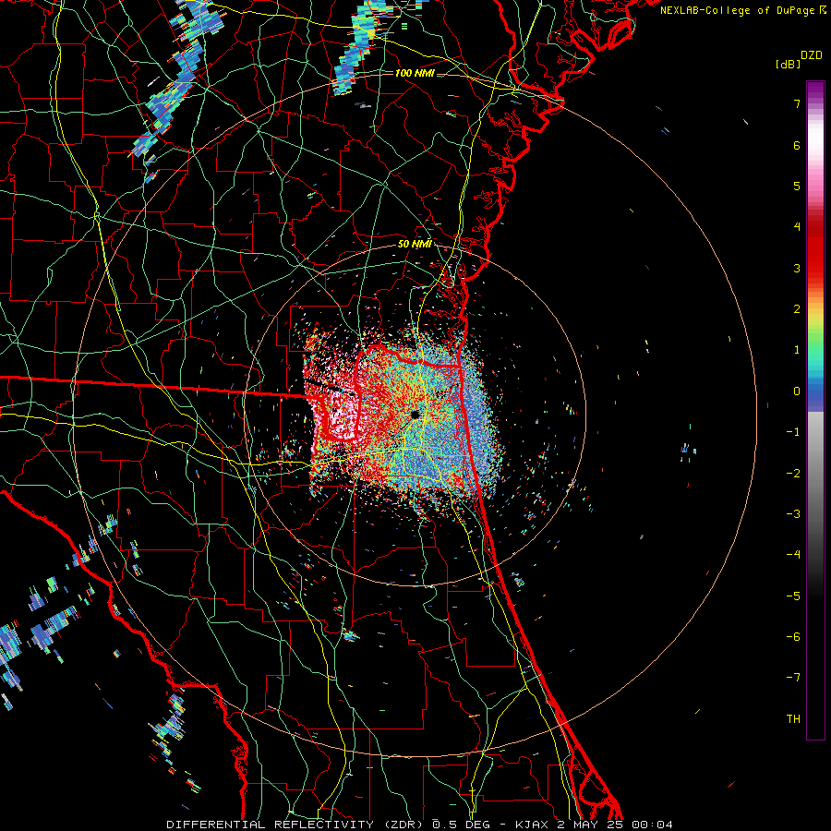Click the -6 value on color scale
This screenshot has height=831, width=831.
click(793, 637)
